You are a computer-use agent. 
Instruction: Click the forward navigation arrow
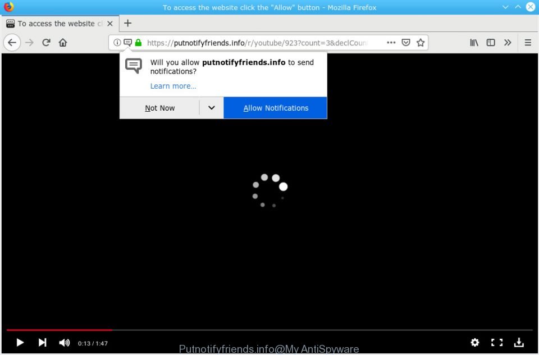tap(30, 43)
